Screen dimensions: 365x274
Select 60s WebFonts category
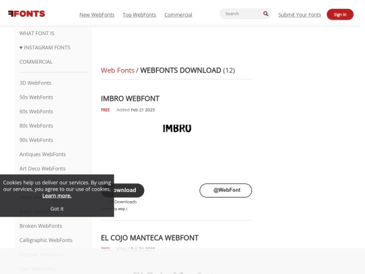36,112
